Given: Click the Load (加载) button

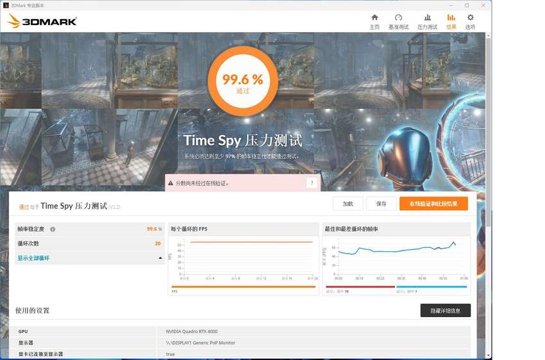Looking at the screenshot, I should tap(348, 204).
